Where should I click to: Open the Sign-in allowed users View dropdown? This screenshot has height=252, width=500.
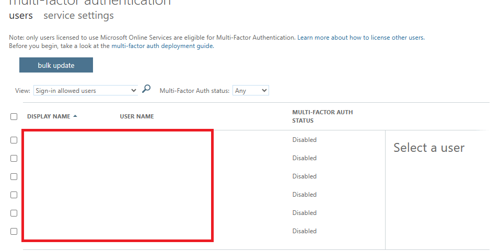click(x=86, y=90)
